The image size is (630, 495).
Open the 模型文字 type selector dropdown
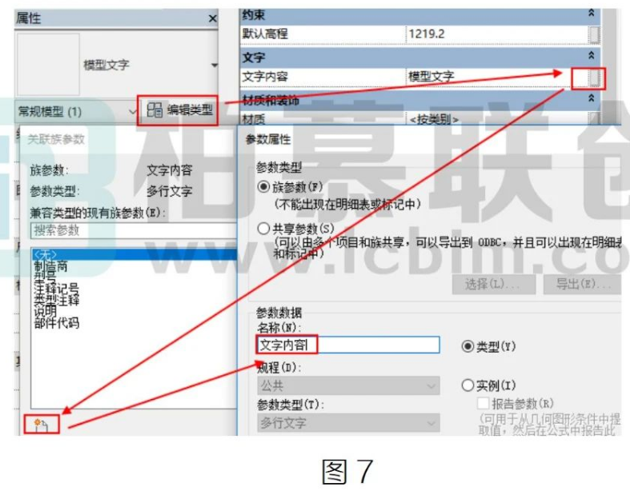coord(215,65)
